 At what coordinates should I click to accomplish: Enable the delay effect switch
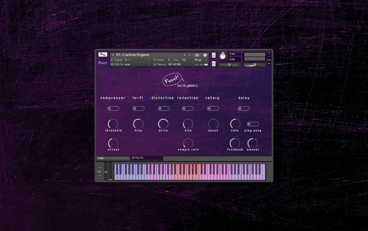click(x=243, y=109)
